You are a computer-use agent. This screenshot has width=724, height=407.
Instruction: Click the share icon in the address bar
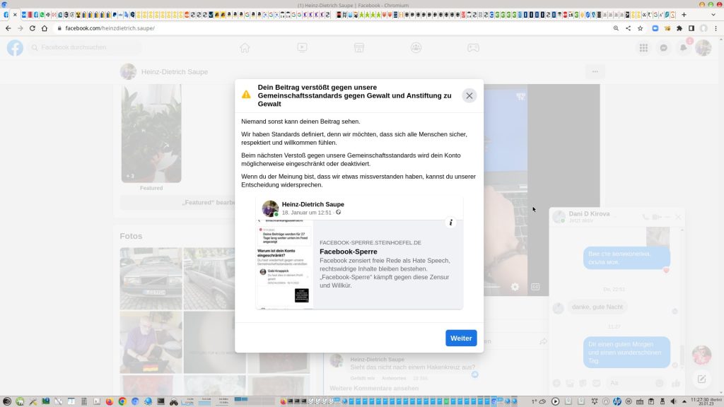tap(628, 28)
